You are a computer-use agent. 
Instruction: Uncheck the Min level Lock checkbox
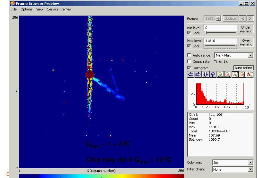[190, 33]
